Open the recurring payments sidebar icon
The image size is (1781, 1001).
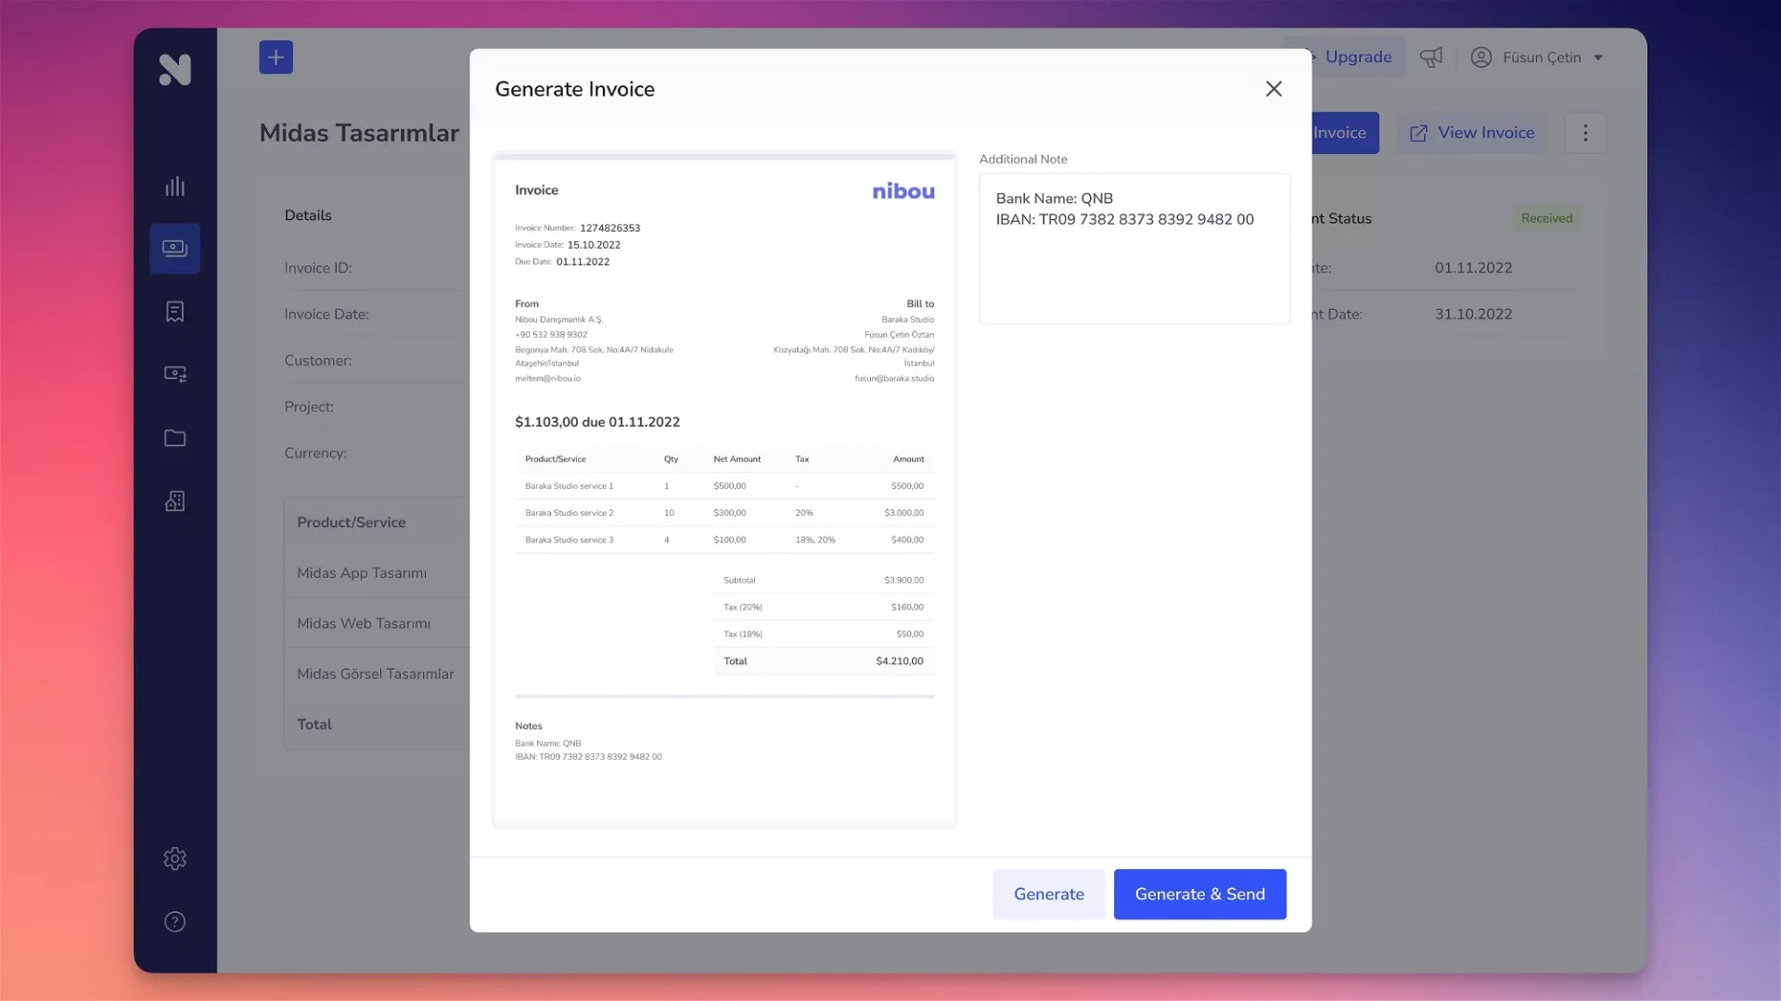tap(174, 374)
